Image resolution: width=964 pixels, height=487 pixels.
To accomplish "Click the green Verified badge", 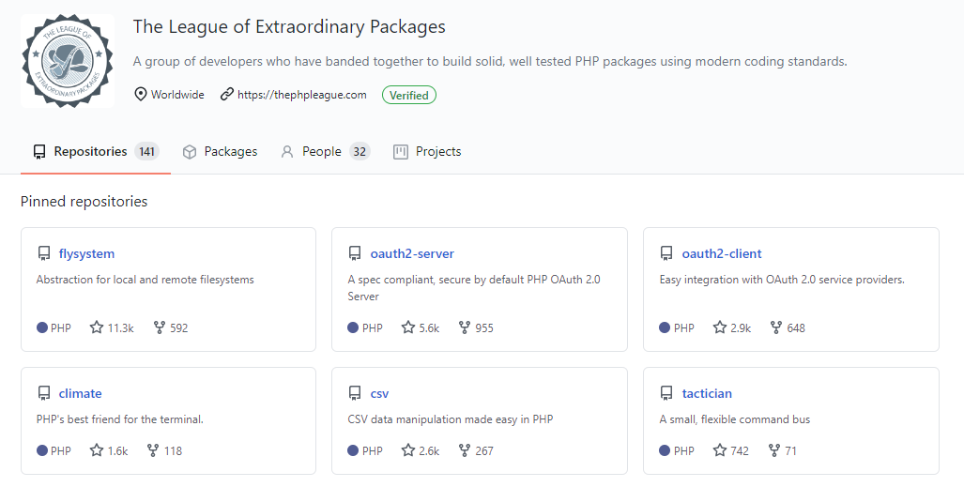I will (409, 95).
